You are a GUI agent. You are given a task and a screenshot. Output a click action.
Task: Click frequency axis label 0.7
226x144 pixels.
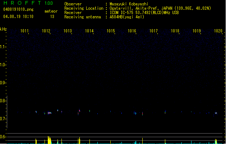point(3,119)
